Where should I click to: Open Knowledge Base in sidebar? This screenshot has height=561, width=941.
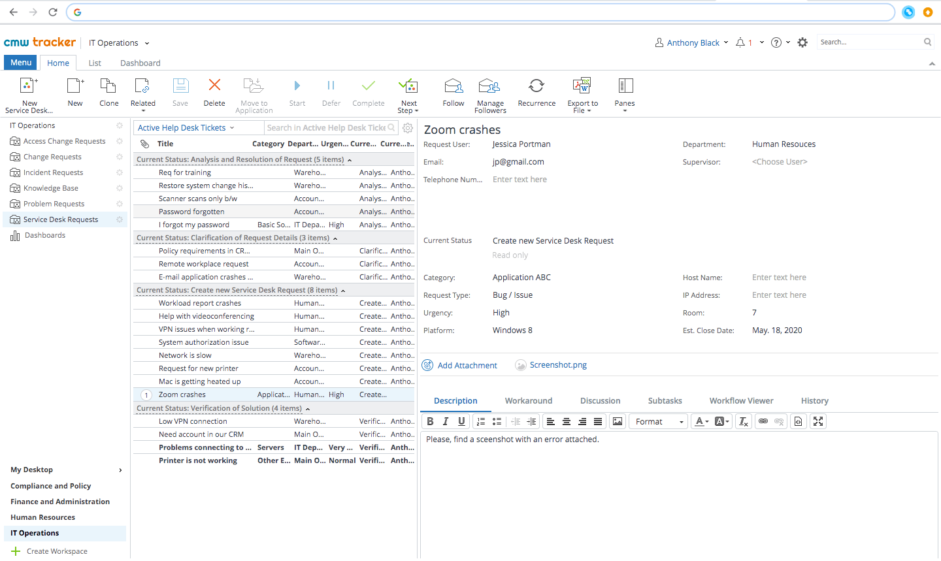50,188
